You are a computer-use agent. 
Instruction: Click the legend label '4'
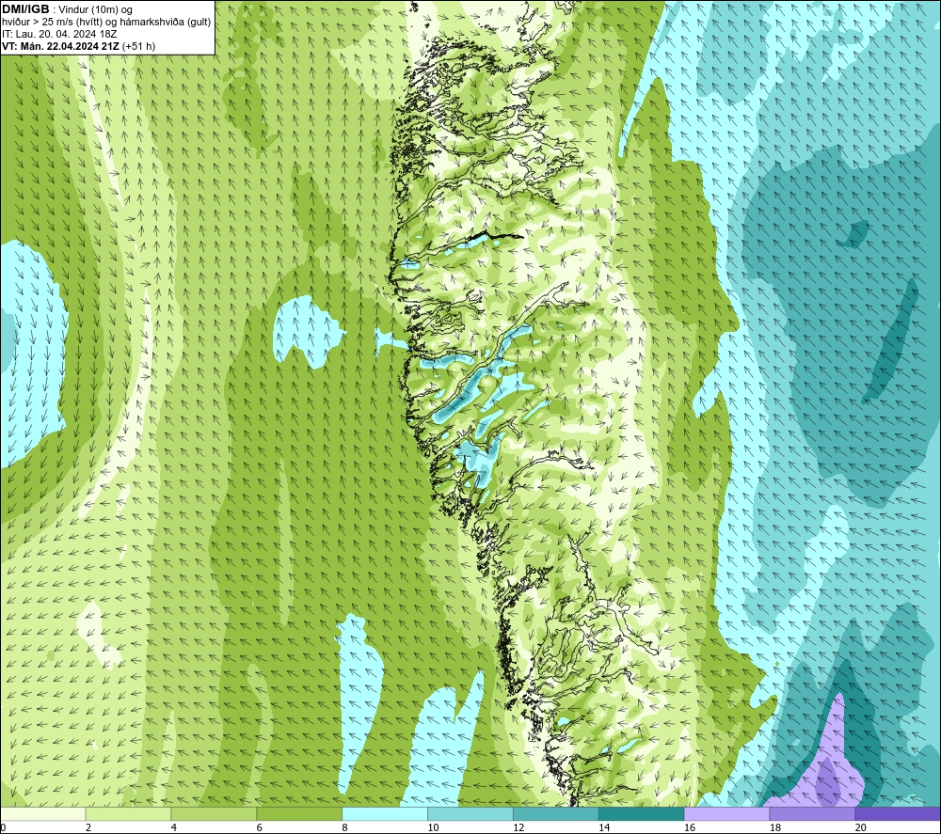173,827
